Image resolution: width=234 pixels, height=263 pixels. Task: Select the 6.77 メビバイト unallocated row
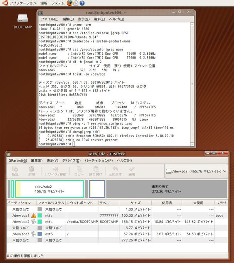pos(117,228)
